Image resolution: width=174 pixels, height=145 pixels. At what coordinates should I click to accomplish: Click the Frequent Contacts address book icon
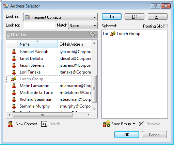click(27, 17)
